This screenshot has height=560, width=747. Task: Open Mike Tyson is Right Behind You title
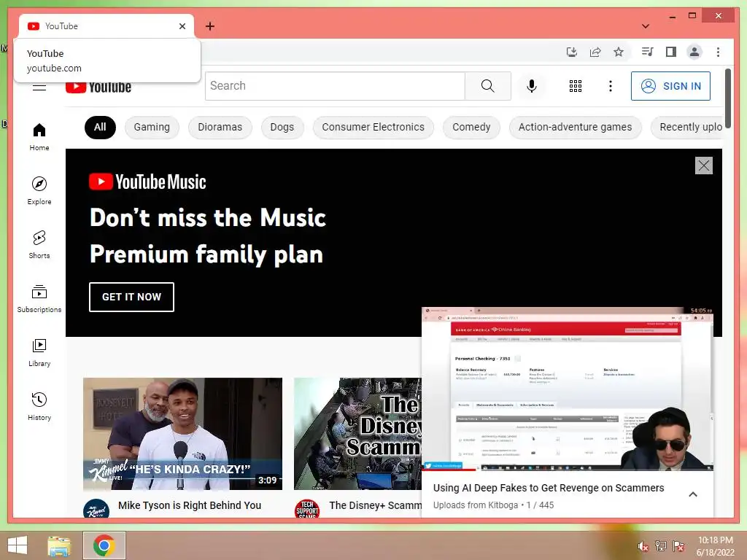190,505
